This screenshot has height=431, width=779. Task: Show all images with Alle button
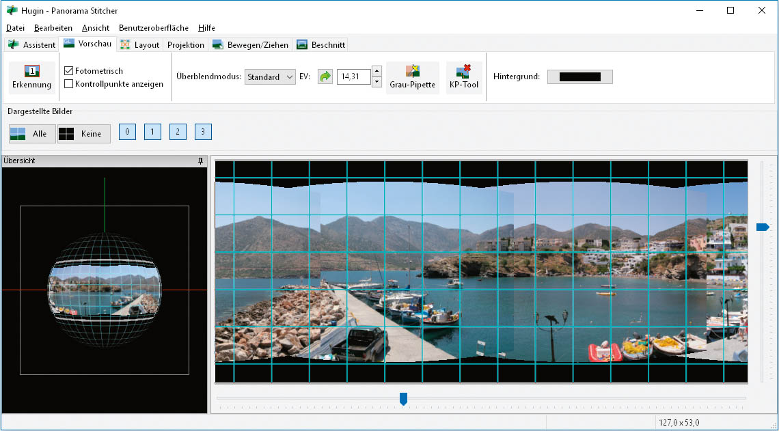(x=32, y=134)
